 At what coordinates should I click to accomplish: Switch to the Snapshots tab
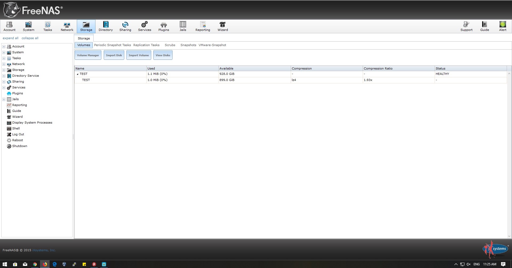tap(188, 45)
